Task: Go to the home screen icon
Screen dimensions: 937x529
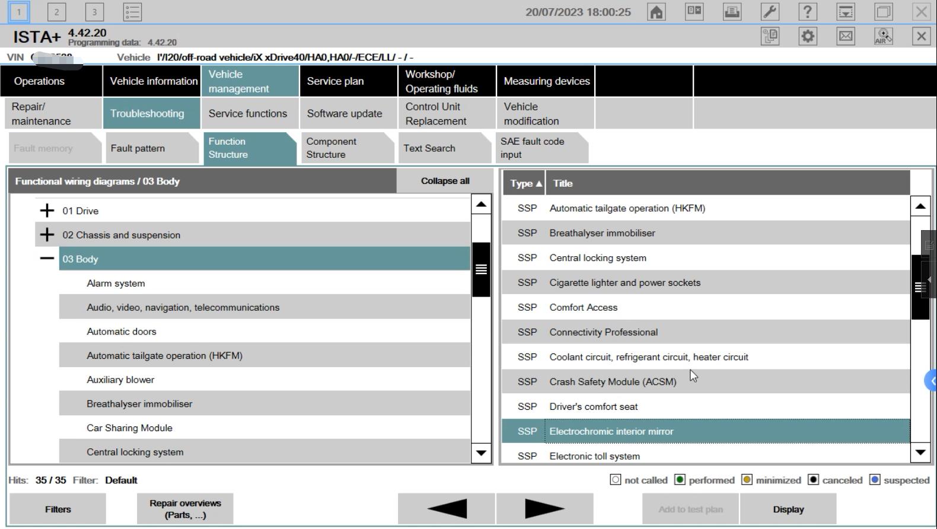Action: point(656,12)
